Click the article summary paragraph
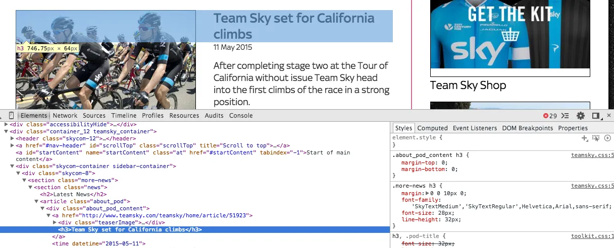614x248 pixels. [301, 84]
